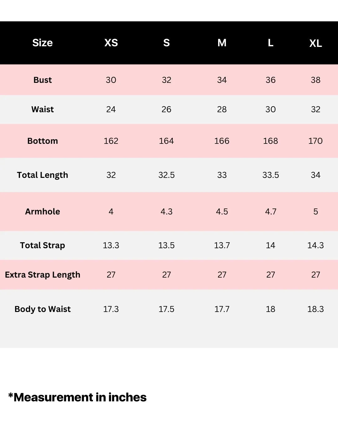The width and height of the screenshot is (338, 422).
Task: Select the Waist row label
Action: tap(43, 109)
